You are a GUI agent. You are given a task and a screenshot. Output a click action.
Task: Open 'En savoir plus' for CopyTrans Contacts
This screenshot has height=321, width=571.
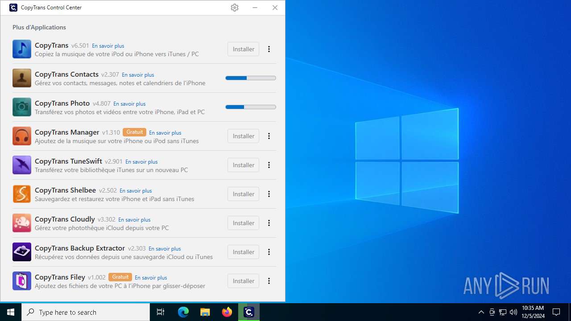(138, 75)
